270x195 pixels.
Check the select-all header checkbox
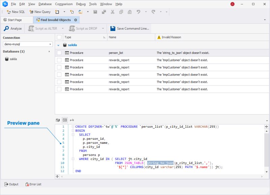[x=59, y=37]
